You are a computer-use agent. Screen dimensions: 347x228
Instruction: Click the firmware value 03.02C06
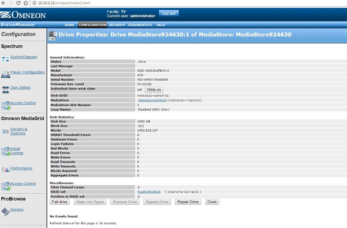(144, 84)
